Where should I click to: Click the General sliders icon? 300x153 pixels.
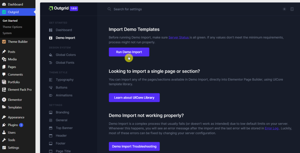coord(51,120)
